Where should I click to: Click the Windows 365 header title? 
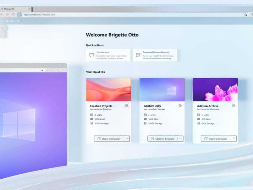[x=13, y=21]
